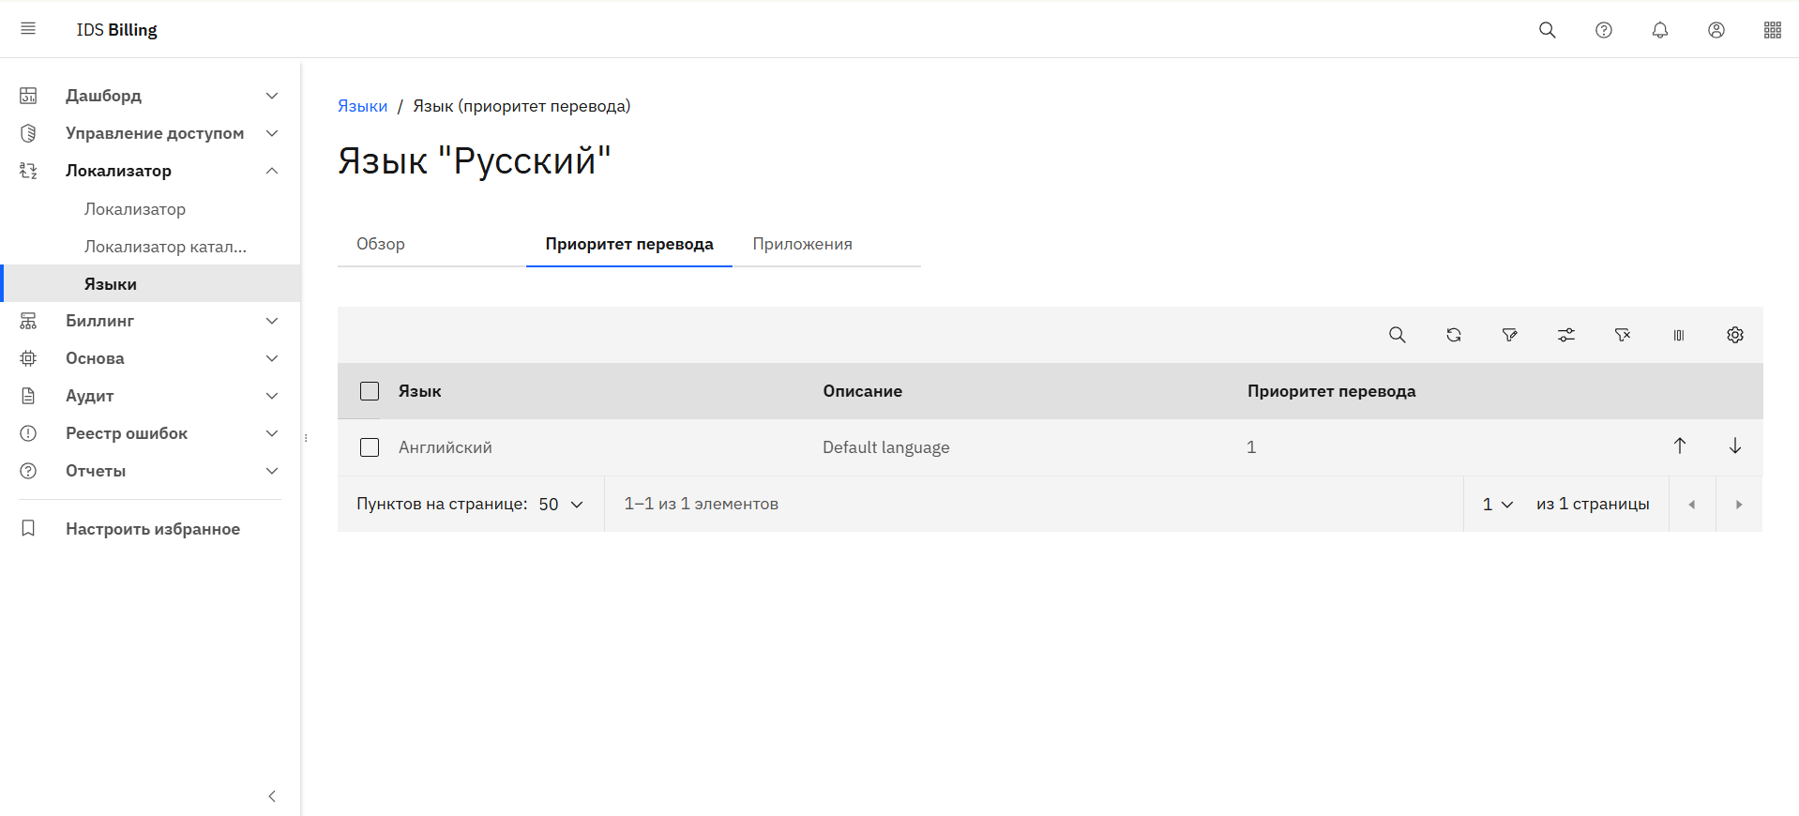Select all rows with header checkbox

(370, 391)
